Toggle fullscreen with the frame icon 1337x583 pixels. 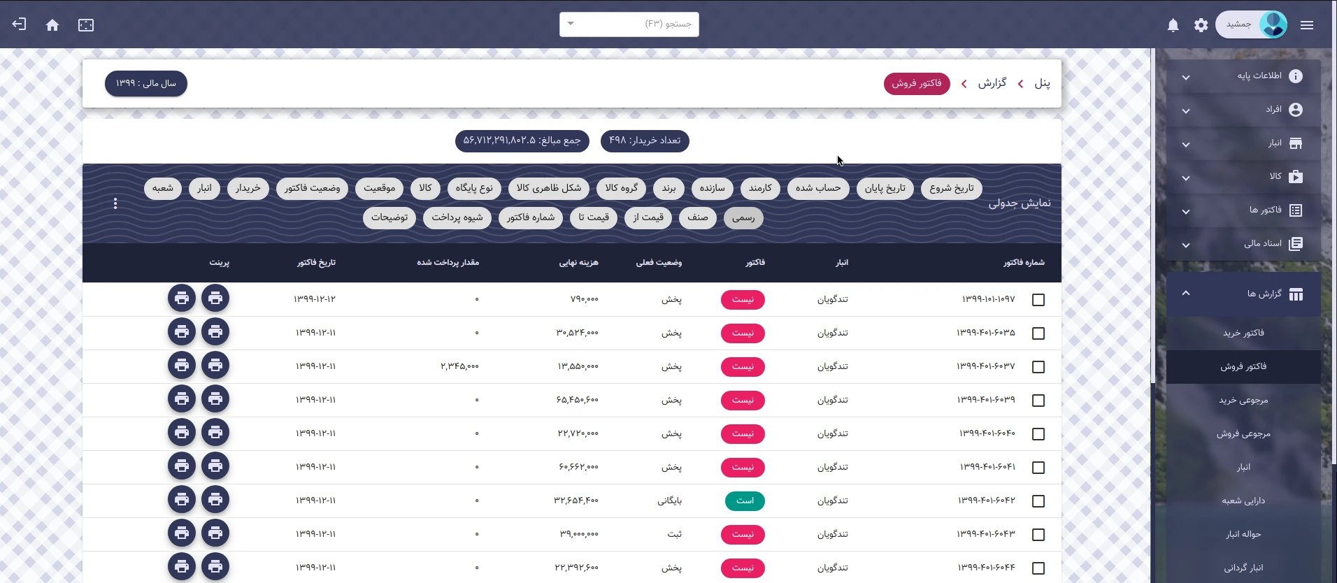[x=86, y=25]
